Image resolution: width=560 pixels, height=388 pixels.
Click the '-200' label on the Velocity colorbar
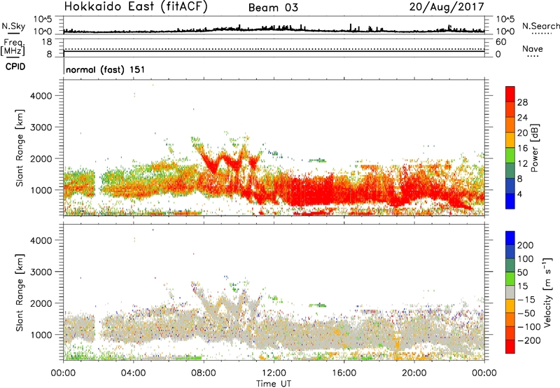point(529,341)
